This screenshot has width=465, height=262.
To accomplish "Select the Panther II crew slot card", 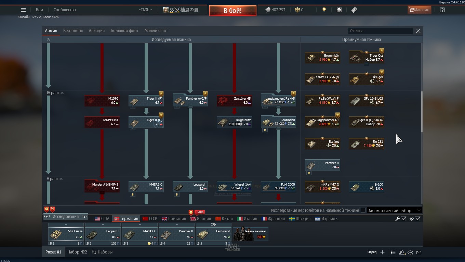I will pos(177,234).
